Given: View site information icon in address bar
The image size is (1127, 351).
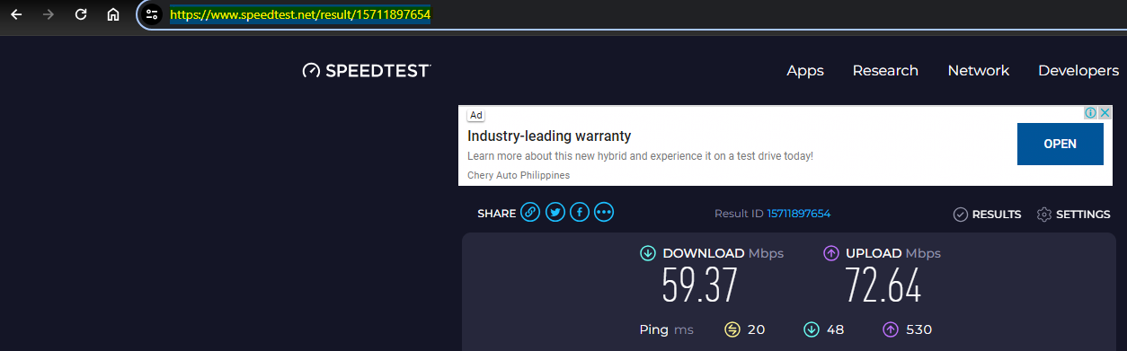Looking at the screenshot, I should click(x=153, y=15).
